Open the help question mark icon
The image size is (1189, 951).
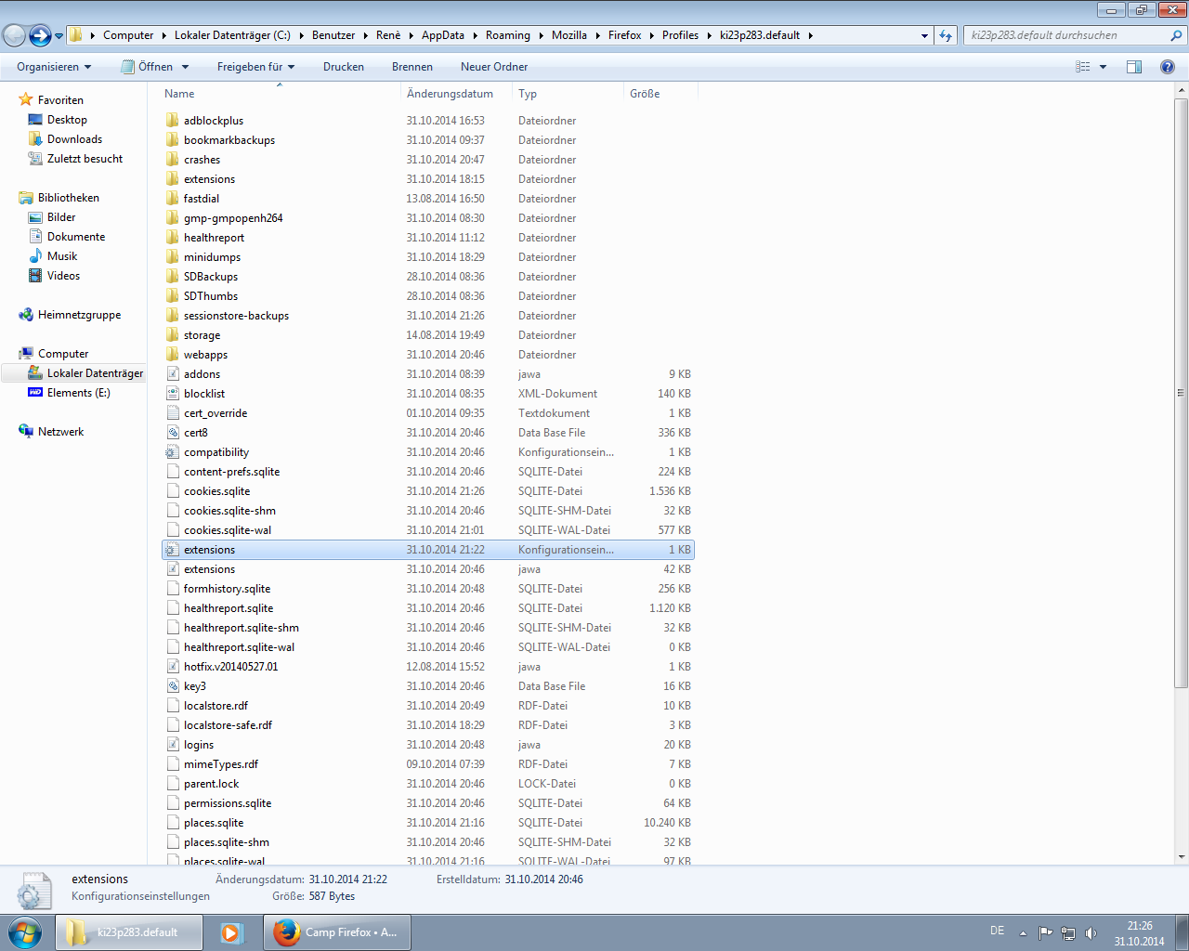click(1168, 67)
